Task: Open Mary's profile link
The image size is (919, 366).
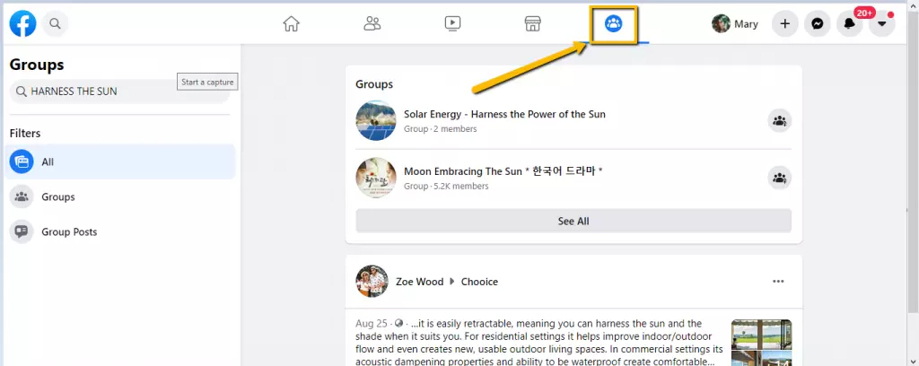Action: pyautogui.click(x=735, y=24)
